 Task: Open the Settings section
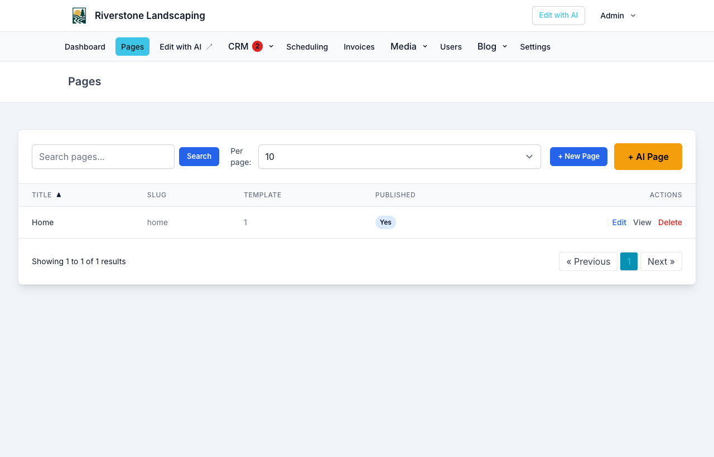[535, 47]
